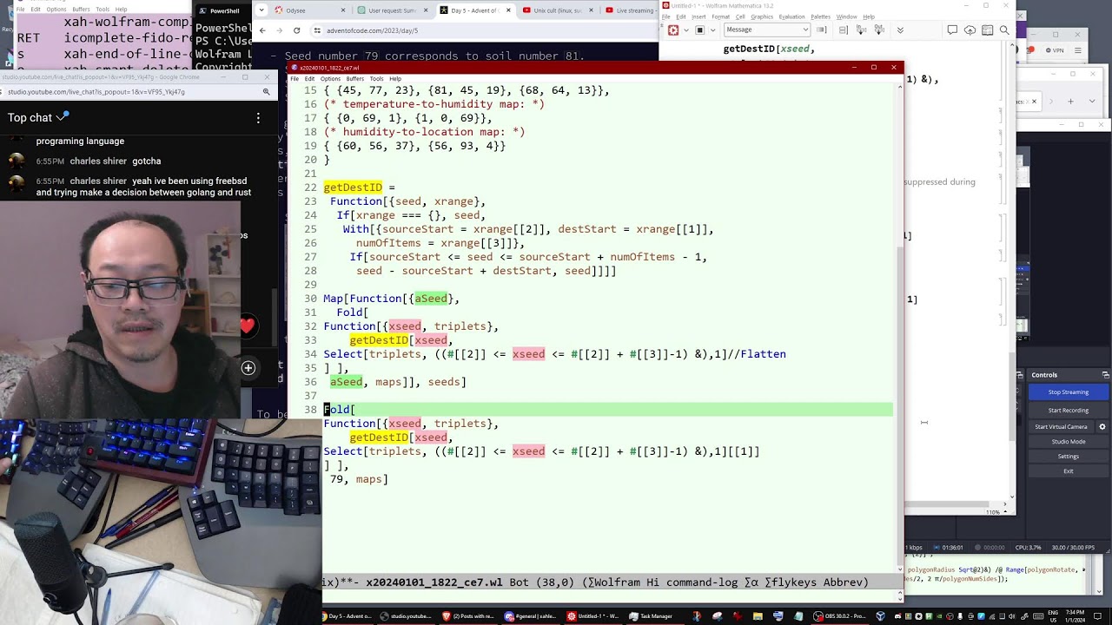Screen dimensions: 1112x625
Task: Open Mathematica Palettes menu
Action: (820, 16)
